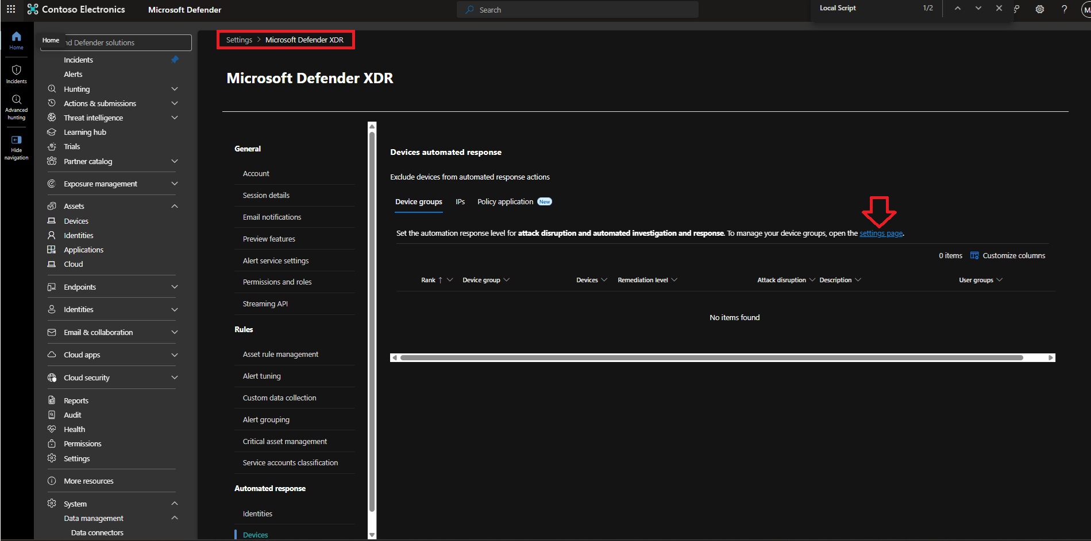Click the Trials icon in navigation
This screenshot has width=1091, height=541.
(52, 146)
